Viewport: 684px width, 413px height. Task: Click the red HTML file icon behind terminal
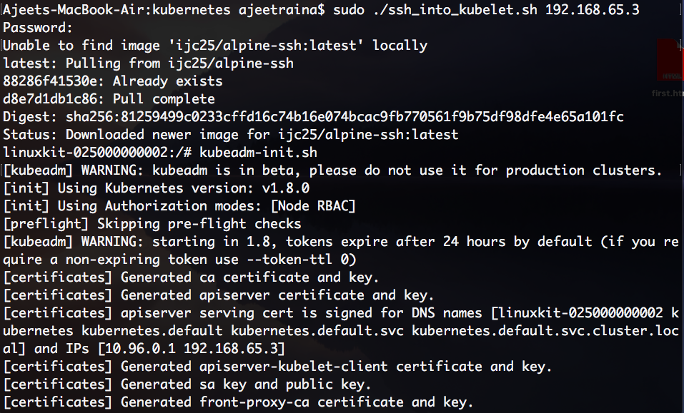[670, 60]
